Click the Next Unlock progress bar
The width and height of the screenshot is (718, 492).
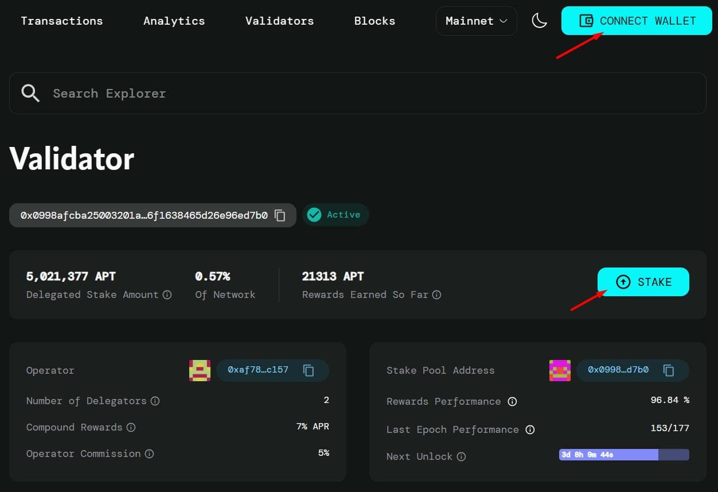tap(624, 455)
